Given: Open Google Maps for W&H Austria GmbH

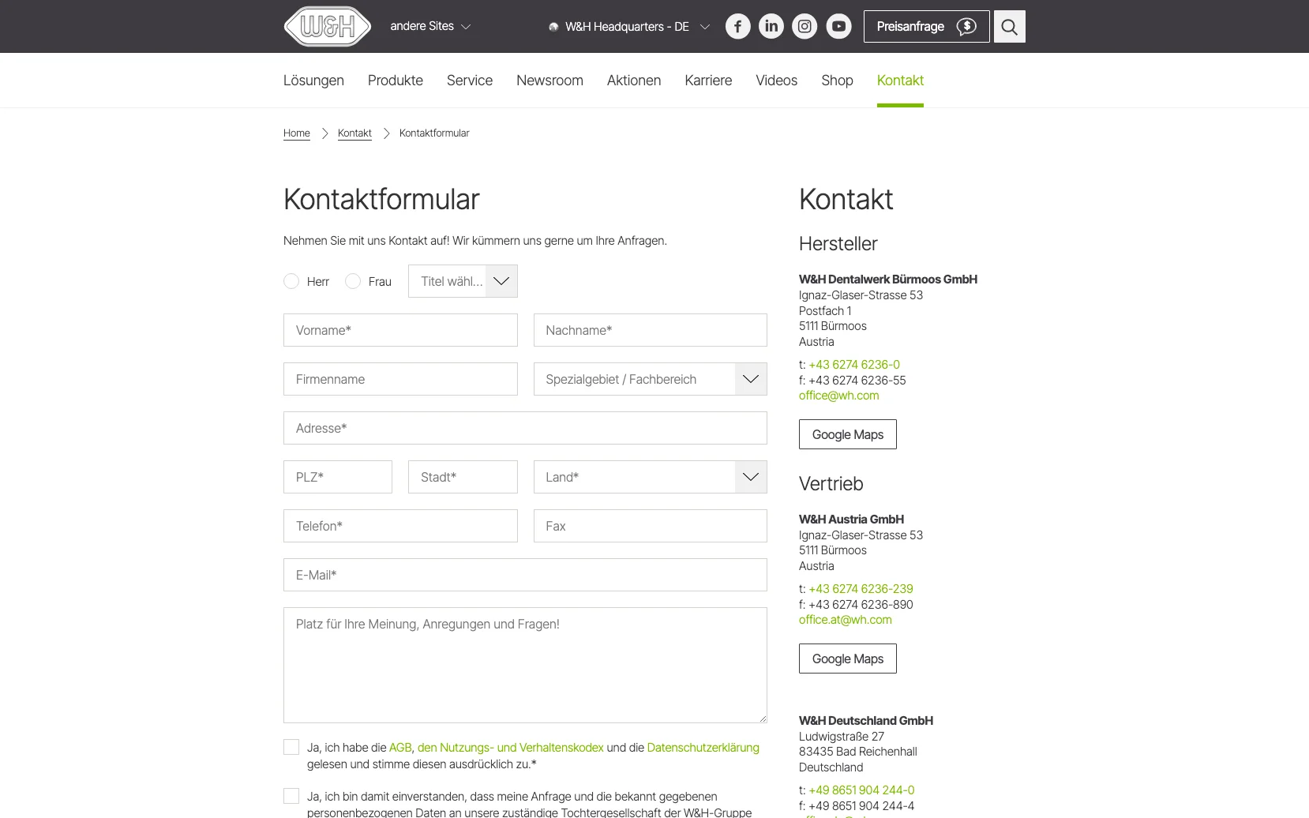Looking at the screenshot, I should click(x=848, y=659).
